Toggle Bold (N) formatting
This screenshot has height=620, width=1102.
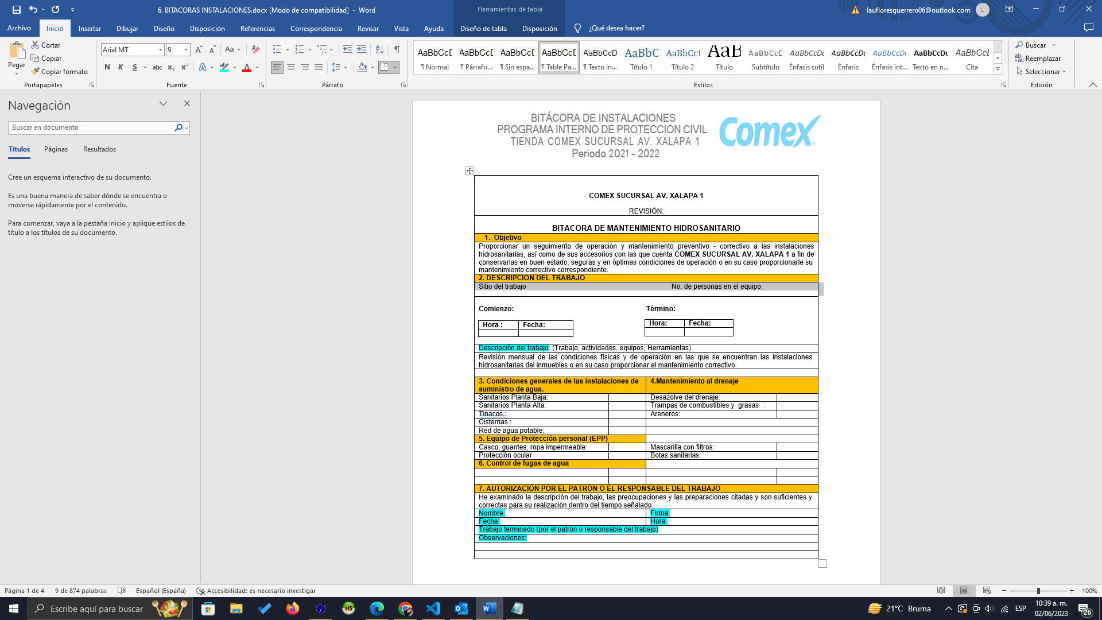(107, 68)
